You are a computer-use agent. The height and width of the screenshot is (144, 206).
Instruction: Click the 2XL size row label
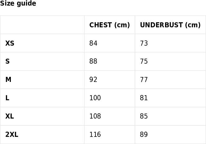click(x=12, y=135)
